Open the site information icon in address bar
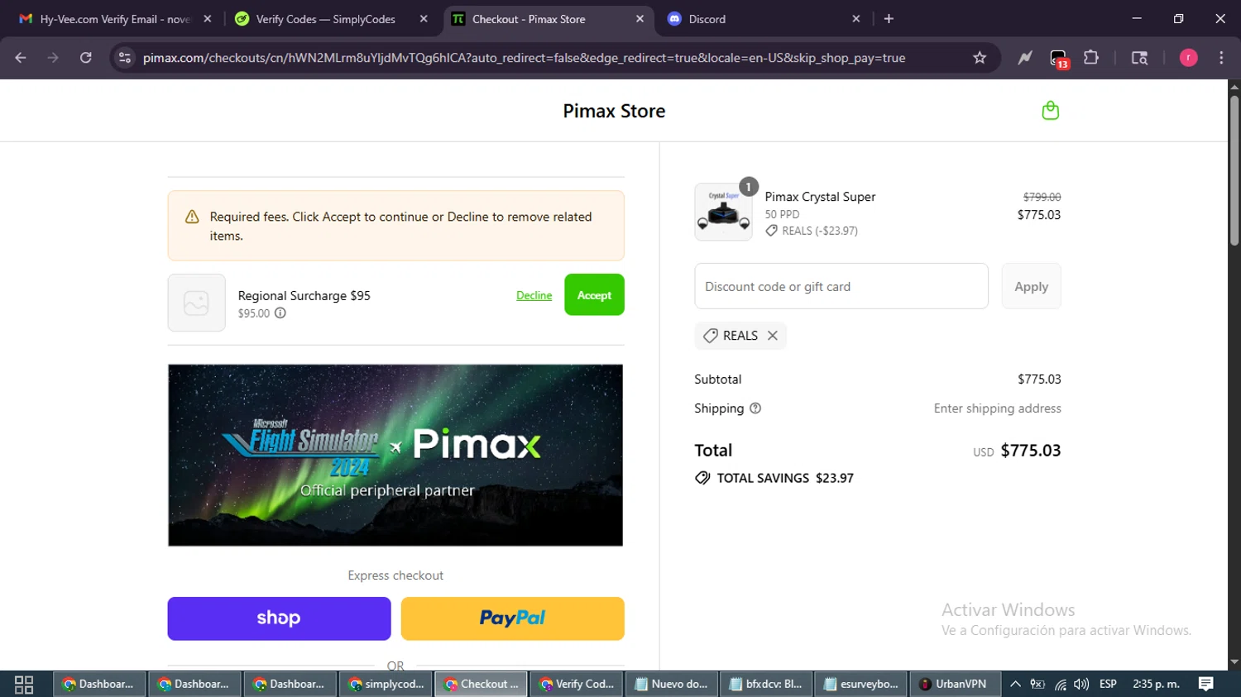Viewport: 1241px width, 697px height. click(125, 58)
